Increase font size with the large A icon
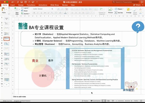This screenshot has height=103, width=145. 59,9
